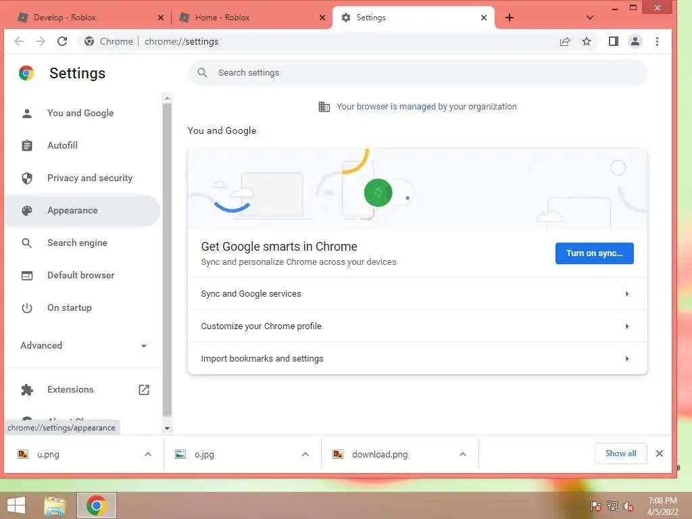This screenshot has width=692, height=519.
Task: Click the Chrome site info chip in address bar
Action: click(x=109, y=41)
